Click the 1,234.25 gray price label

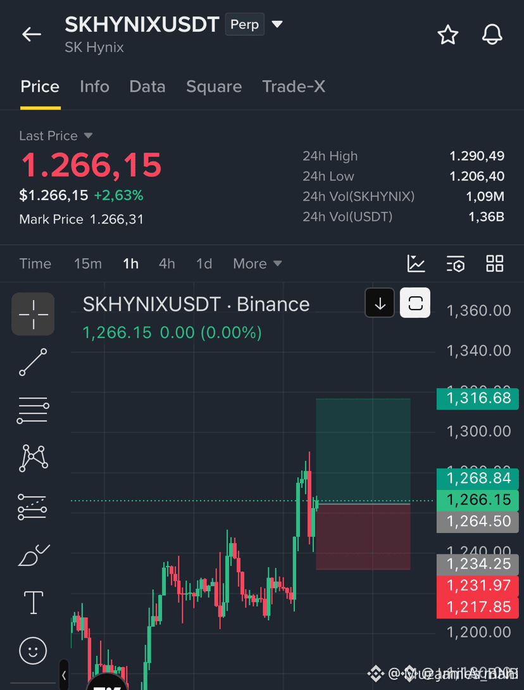[478, 564]
